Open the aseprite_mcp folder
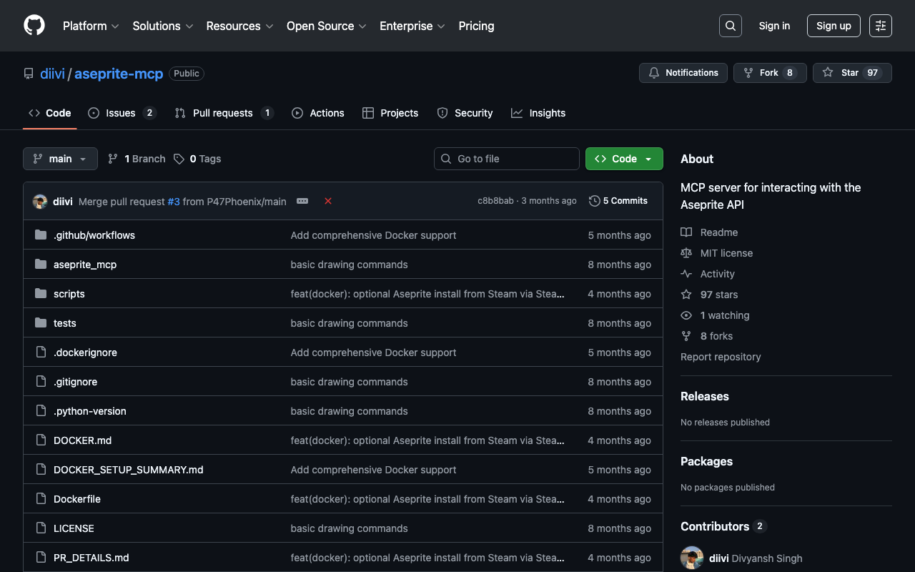 point(85,265)
